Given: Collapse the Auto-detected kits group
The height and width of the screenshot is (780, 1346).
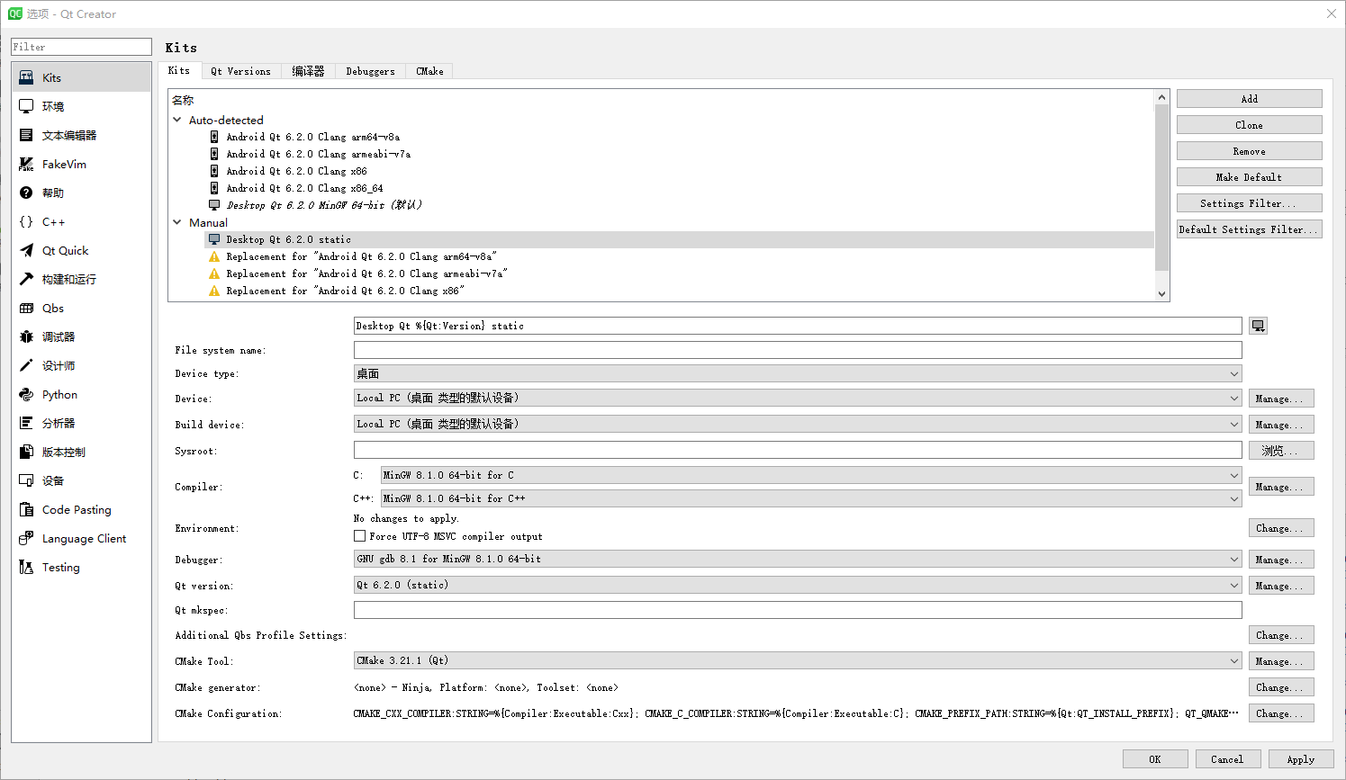Looking at the screenshot, I should tap(176, 120).
